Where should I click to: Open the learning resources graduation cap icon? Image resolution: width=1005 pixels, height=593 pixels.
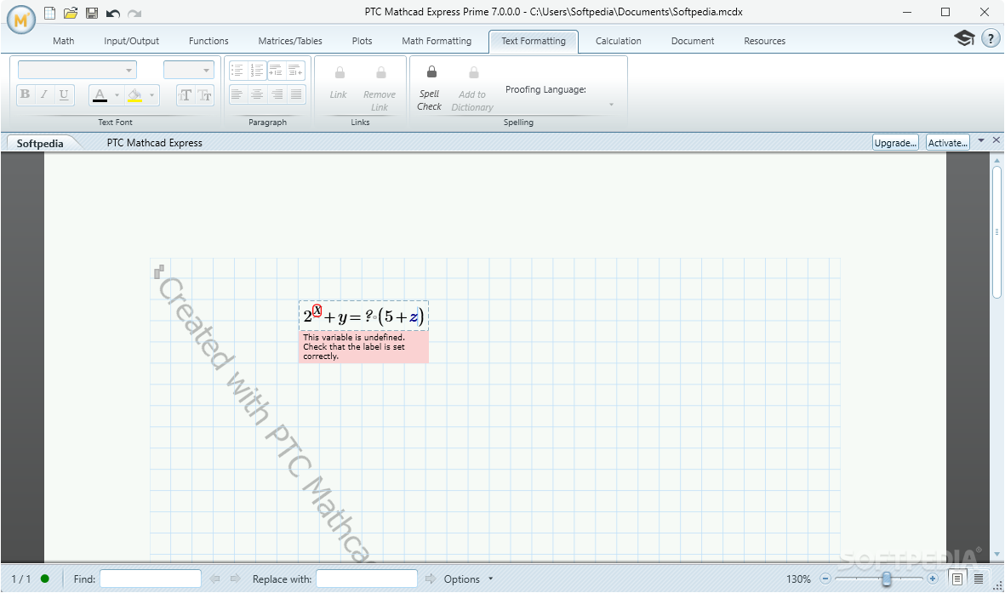(965, 37)
